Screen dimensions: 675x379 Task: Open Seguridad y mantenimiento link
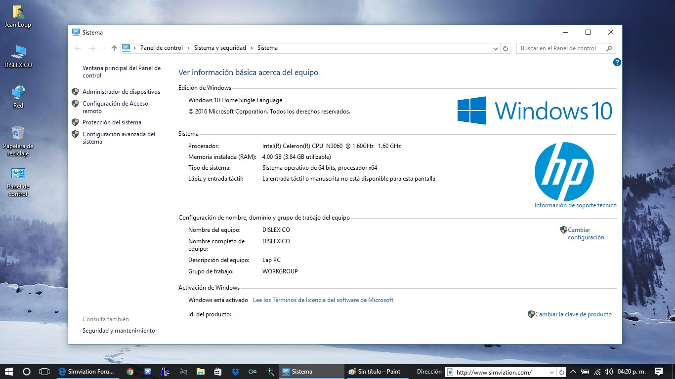coord(119,331)
